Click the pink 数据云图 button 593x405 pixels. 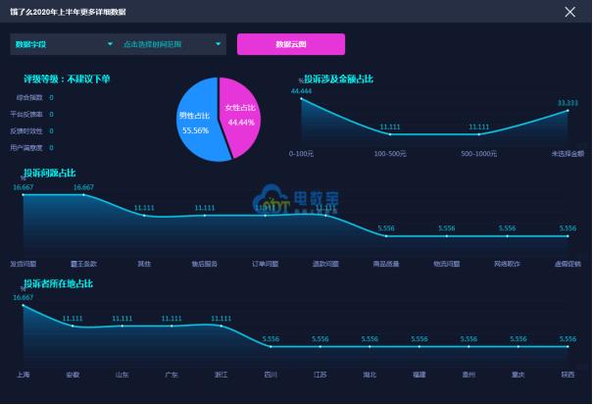click(x=291, y=44)
